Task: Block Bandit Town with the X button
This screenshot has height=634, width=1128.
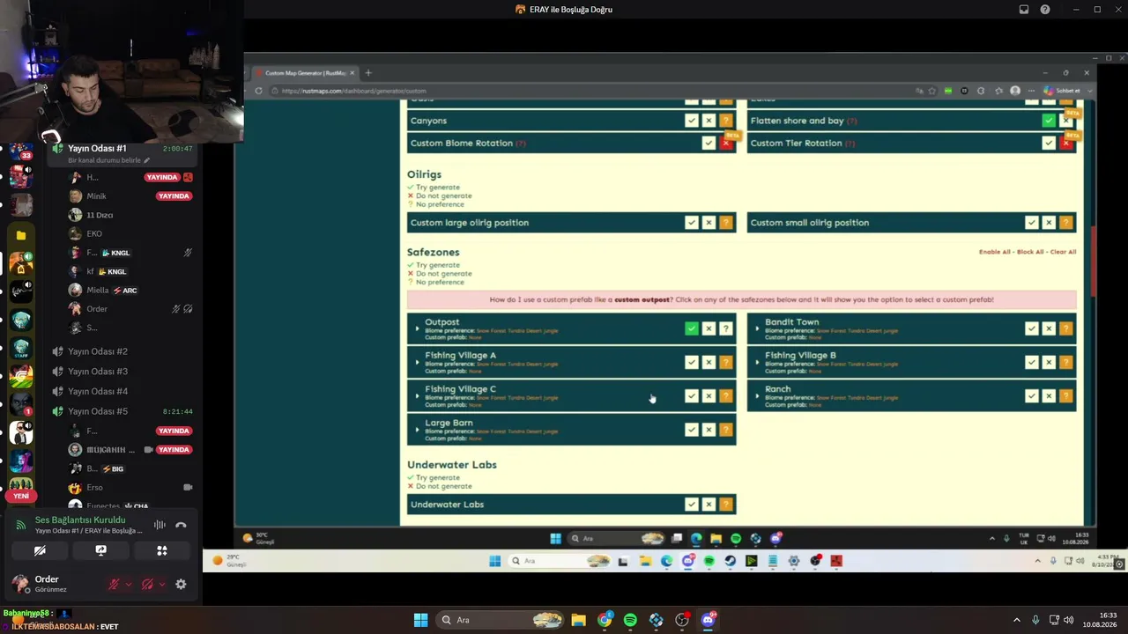Action: (x=1049, y=328)
